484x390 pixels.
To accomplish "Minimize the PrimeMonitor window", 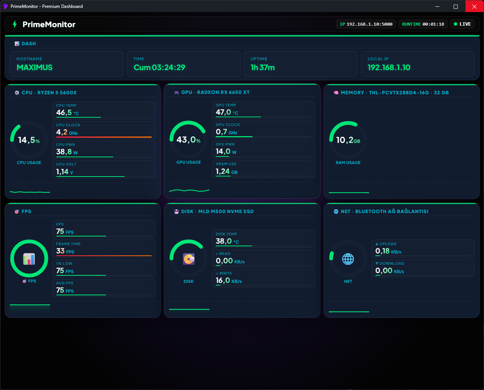I will (x=438, y=6).
